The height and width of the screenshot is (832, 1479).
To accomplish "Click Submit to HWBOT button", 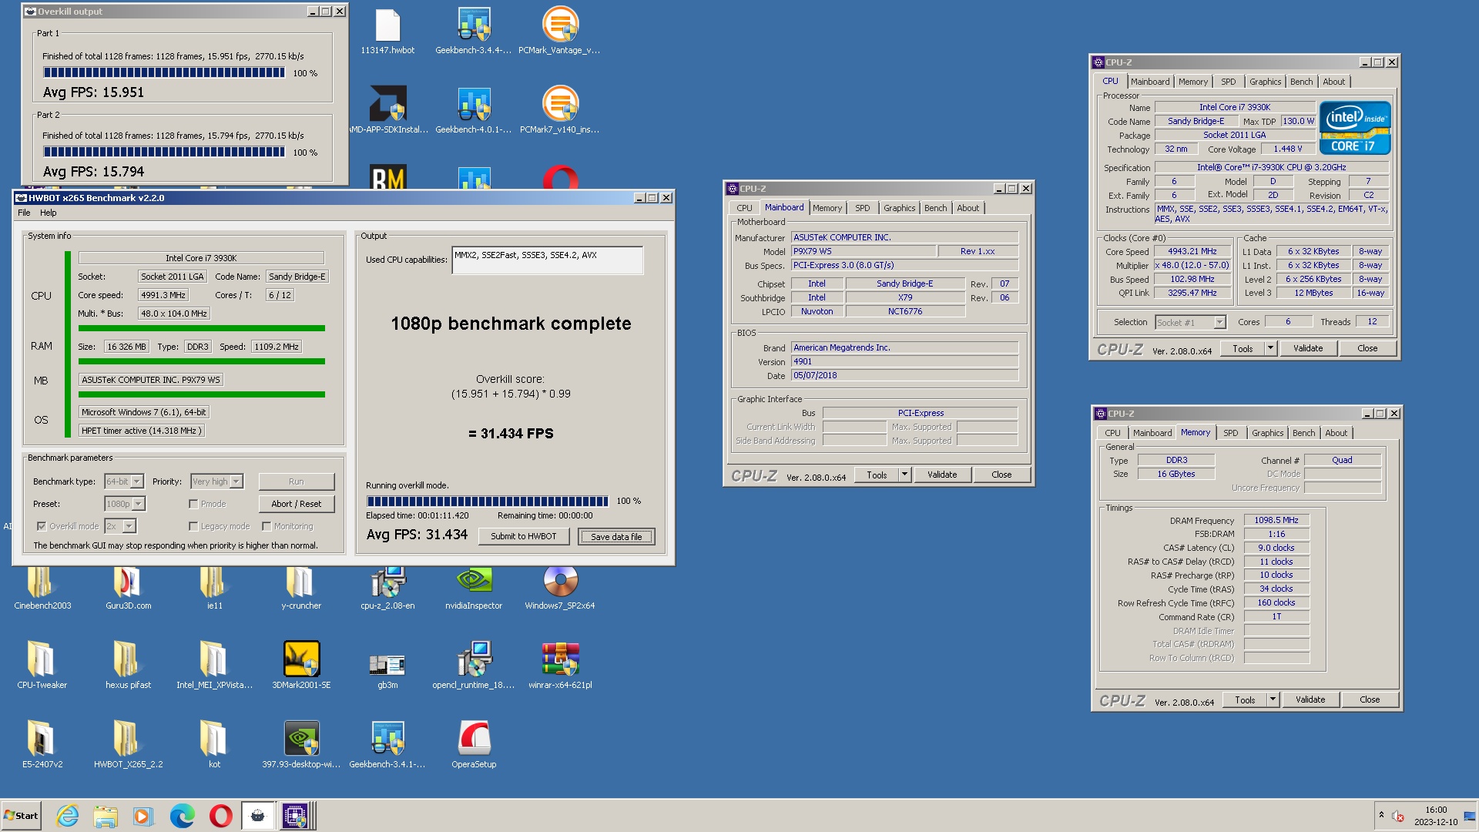I will [x=524, y=536].
